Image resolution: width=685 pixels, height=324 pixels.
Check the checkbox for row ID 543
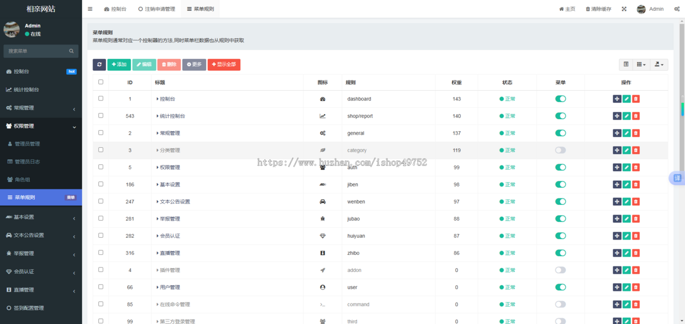coord(101,115)
